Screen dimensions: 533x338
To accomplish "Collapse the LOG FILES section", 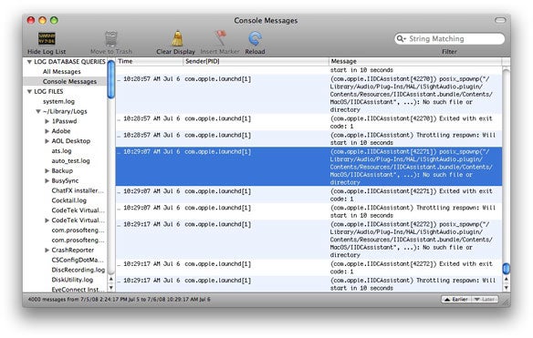I will [29, 92].
